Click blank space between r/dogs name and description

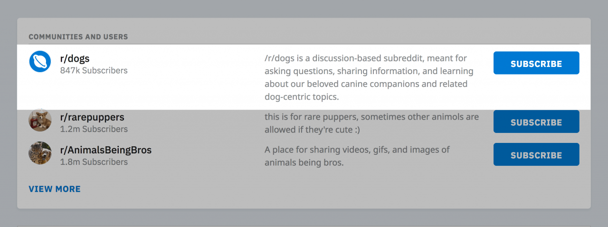coord(195,64)
